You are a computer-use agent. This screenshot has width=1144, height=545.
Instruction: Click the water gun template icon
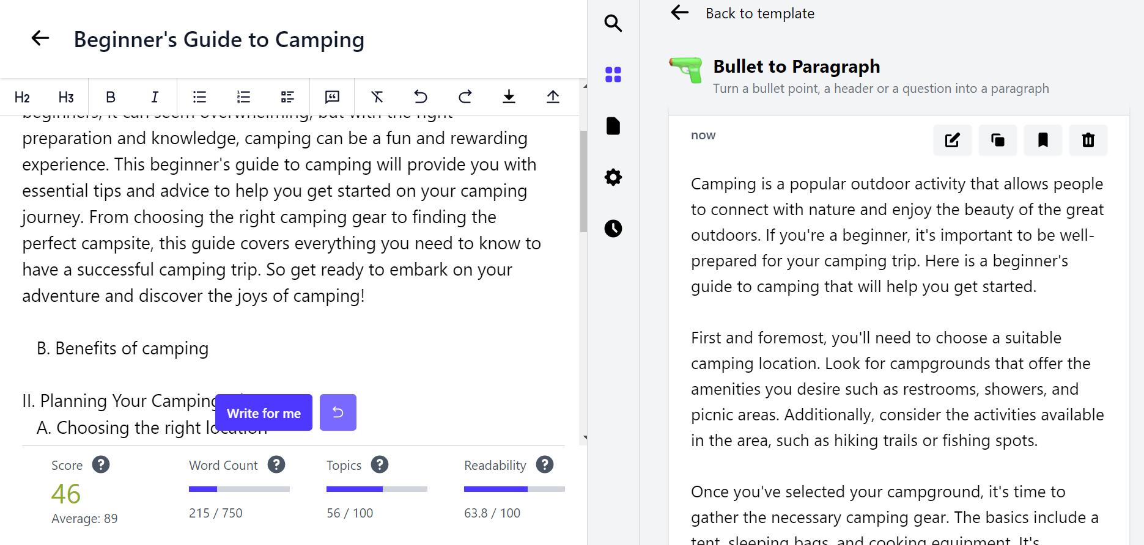[686, 70]
